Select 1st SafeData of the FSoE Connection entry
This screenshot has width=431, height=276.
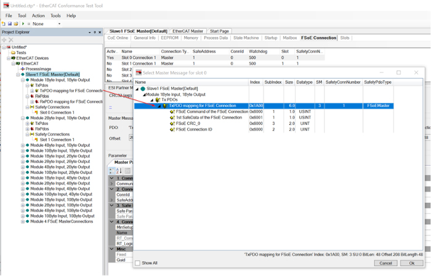click(x=209, y=117)
